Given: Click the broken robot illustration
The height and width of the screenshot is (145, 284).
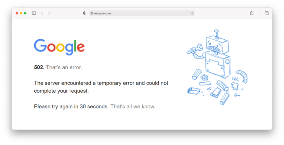Looking at the screenshot, I should (x=216, y=67).
